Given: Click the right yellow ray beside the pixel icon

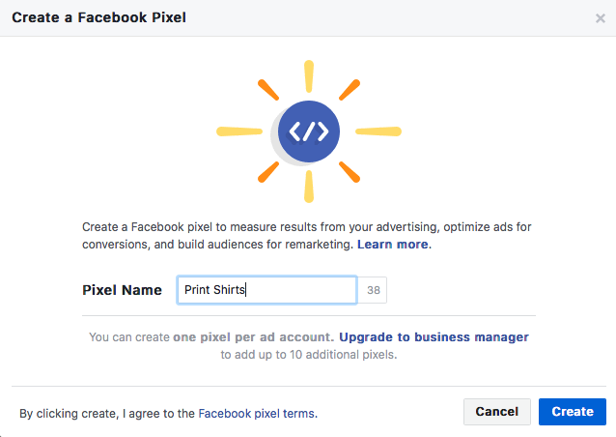Looking at the screenshot, I should point(378,131).
